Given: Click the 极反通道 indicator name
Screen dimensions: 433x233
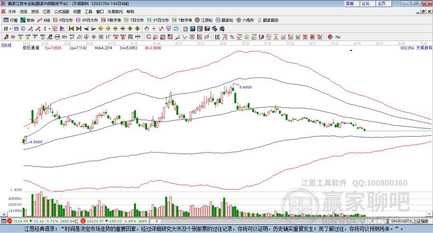Looking at the screenshot, I should tap(31, 48).
